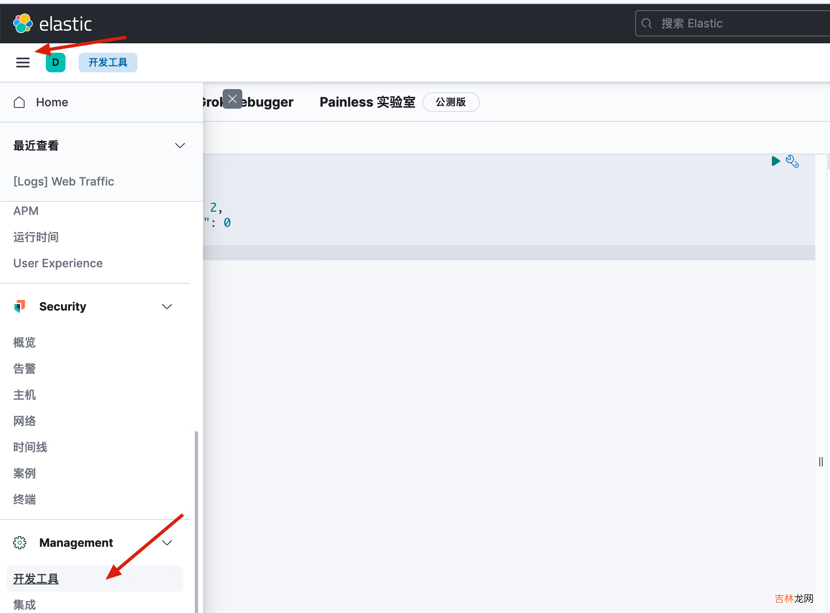Image resolution: width=830 pixels, height=613 pixels.
Task: Open 集成 under Management
Action: [x=25, y=605]
